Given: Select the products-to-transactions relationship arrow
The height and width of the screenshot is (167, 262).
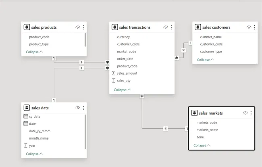Looking at the screenshot, I should [x=81, y=62].
